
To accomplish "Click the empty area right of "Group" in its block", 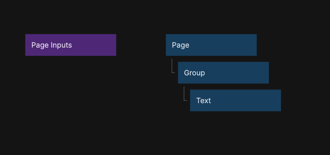I will (239, 73).
